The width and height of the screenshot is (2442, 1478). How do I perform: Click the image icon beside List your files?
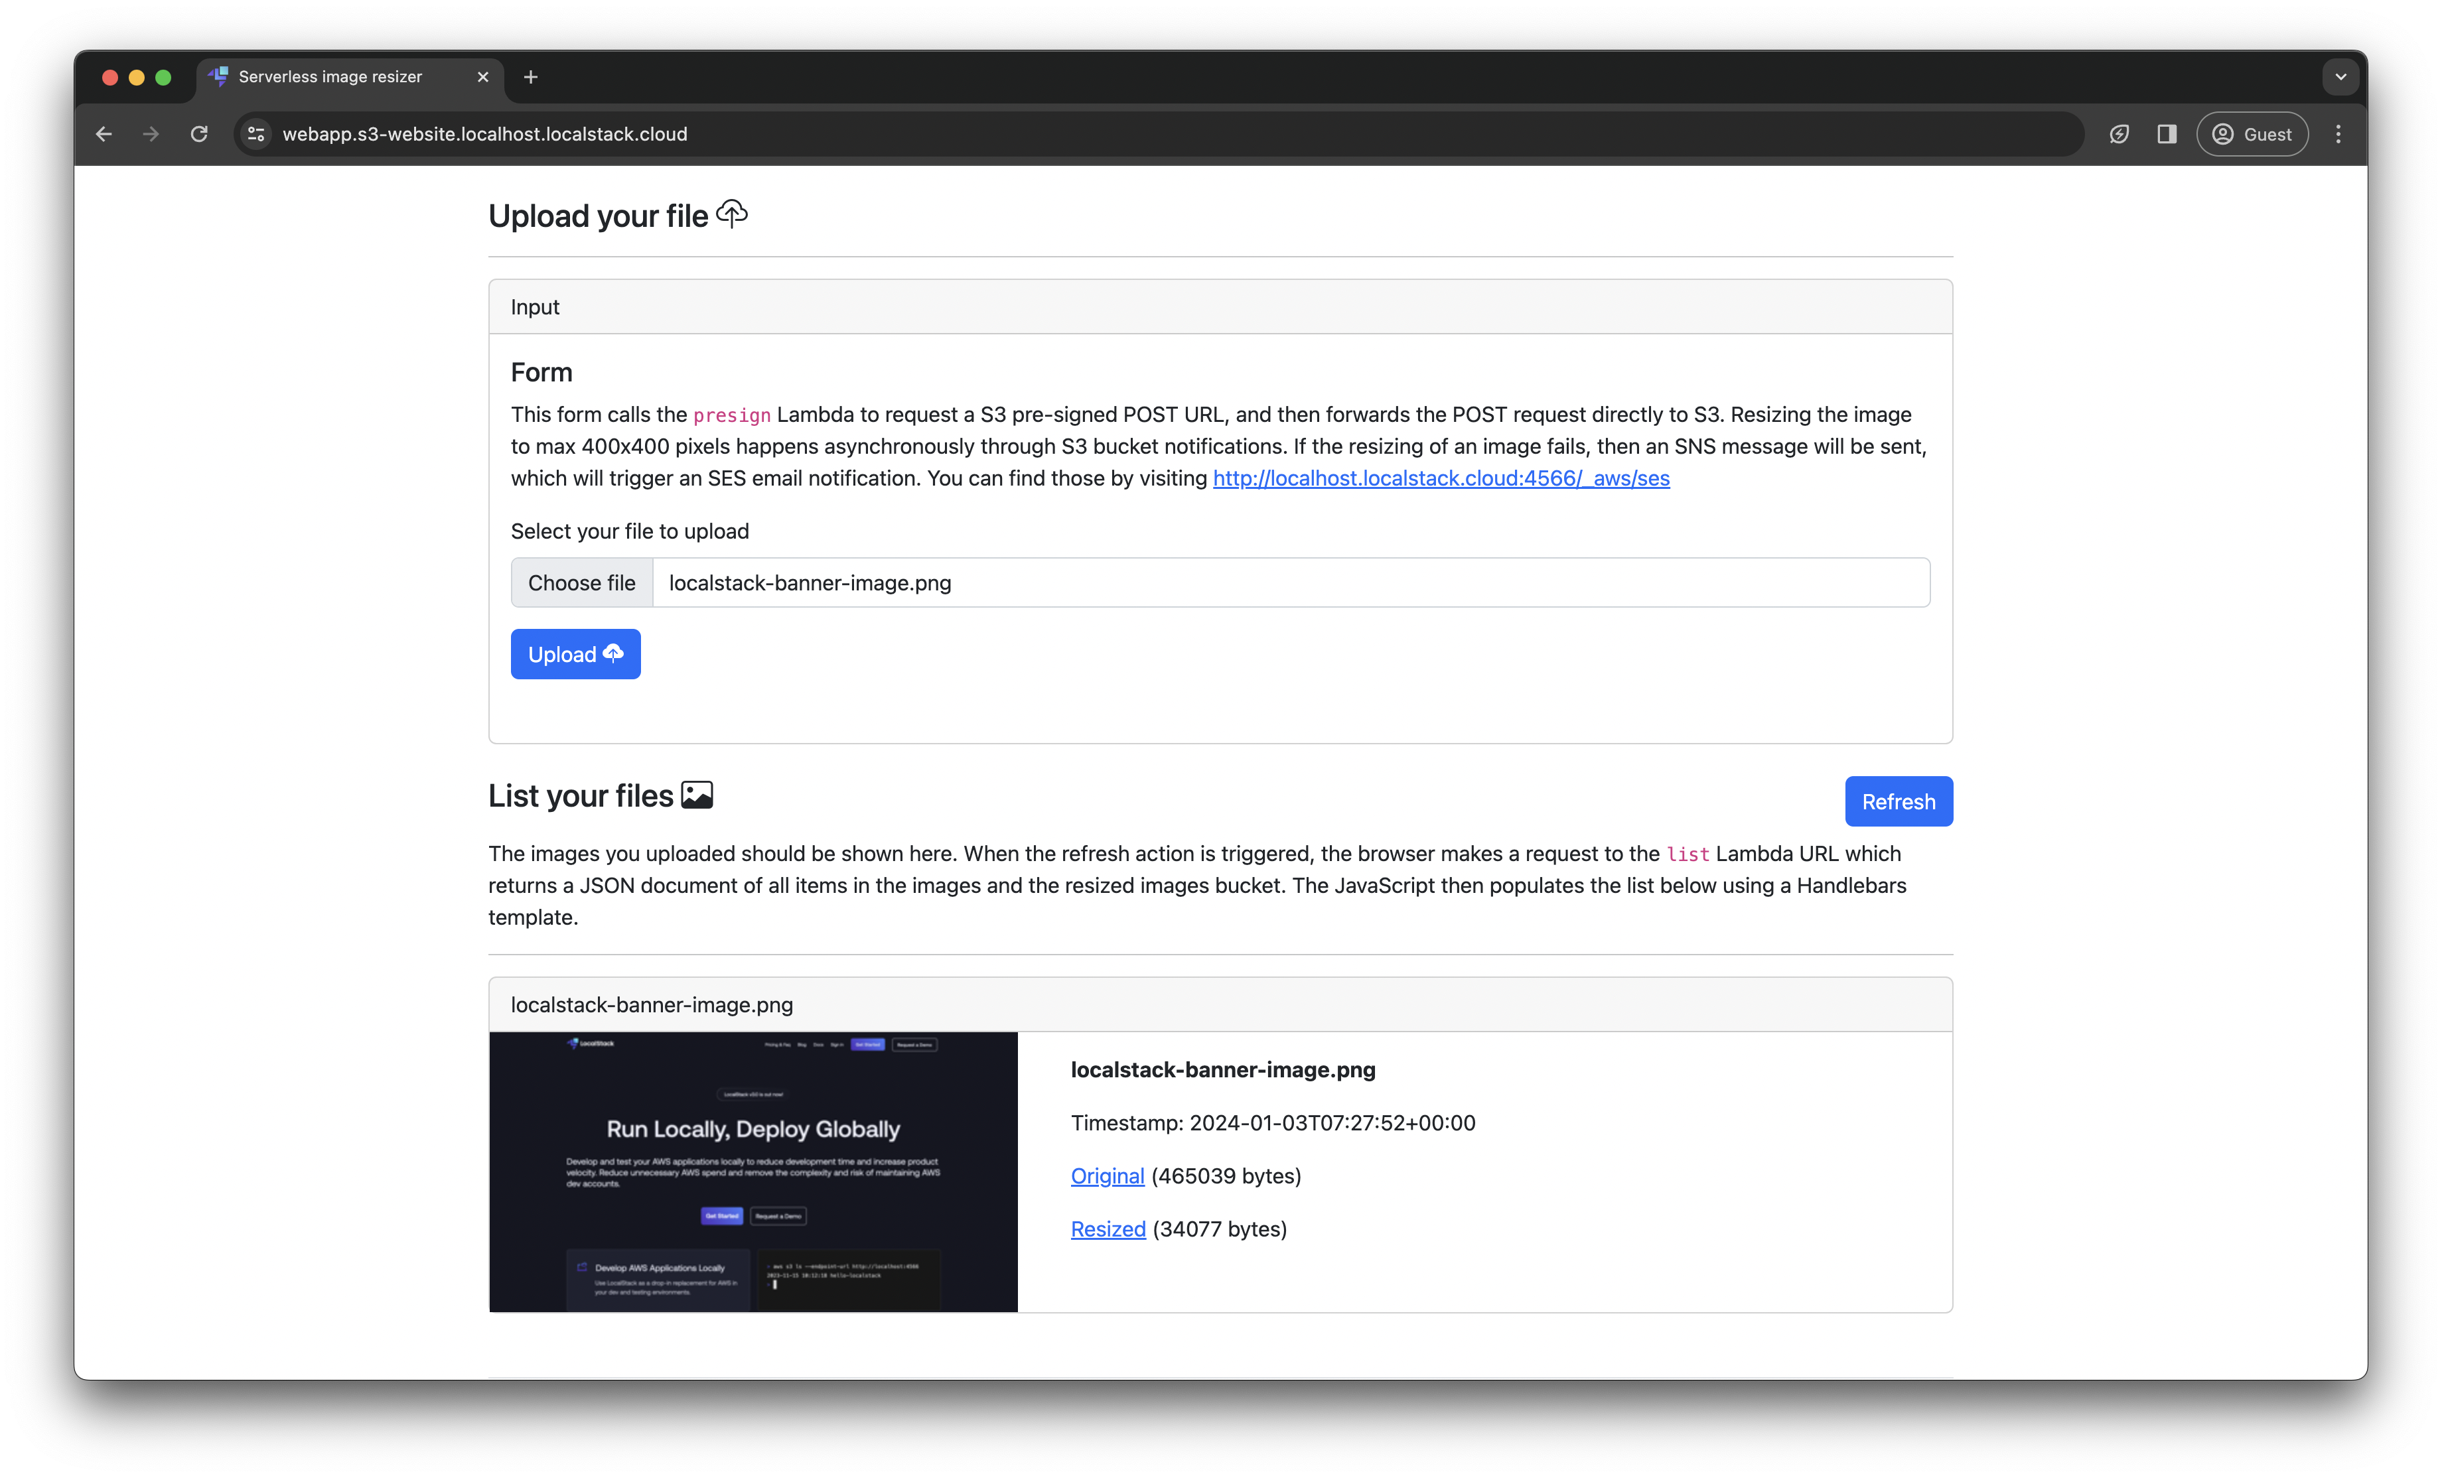point(697,793)
